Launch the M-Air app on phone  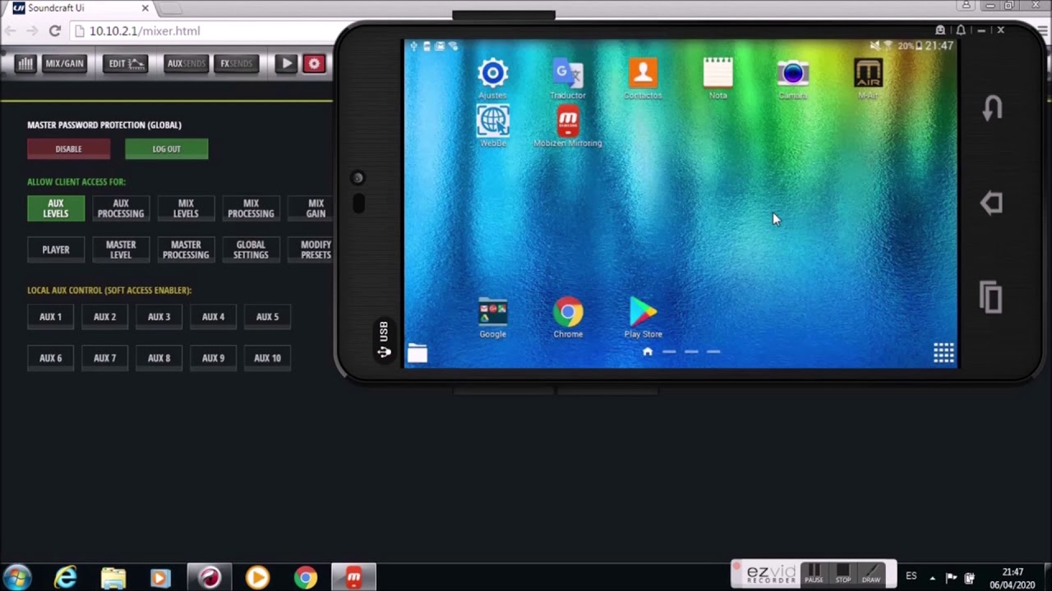click(868, 78)
